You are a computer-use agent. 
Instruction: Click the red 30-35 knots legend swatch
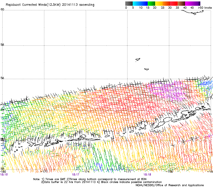(x=174, y=3)
